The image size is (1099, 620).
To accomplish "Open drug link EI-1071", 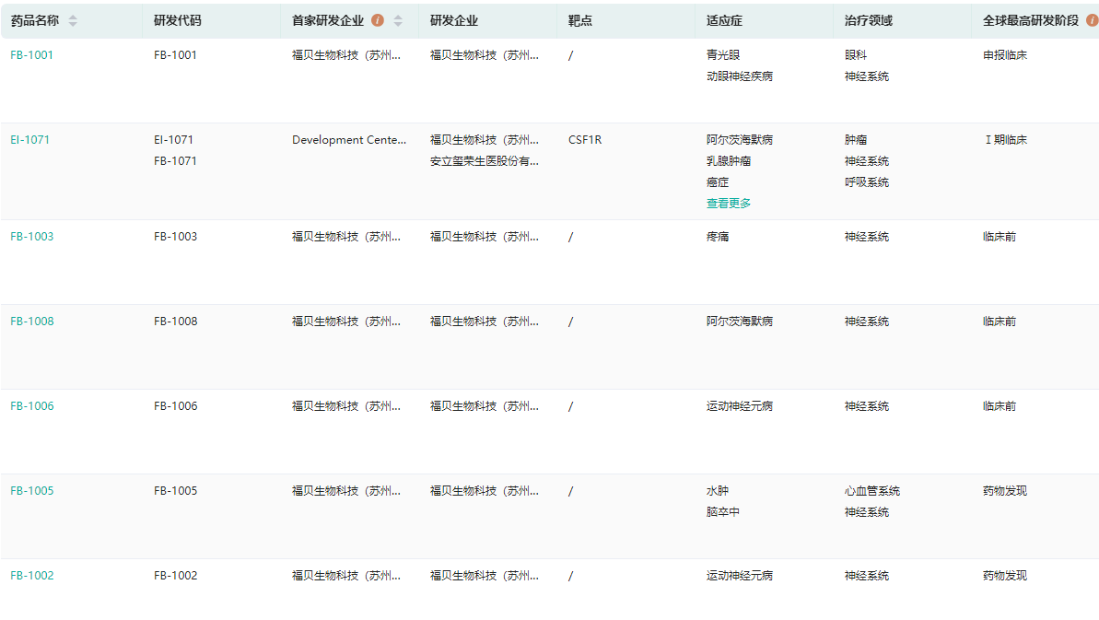I will (30, 140).
